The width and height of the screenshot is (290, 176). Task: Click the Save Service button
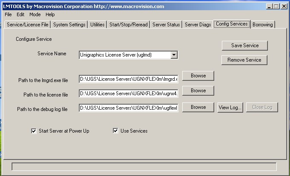(x=245, y=45)
